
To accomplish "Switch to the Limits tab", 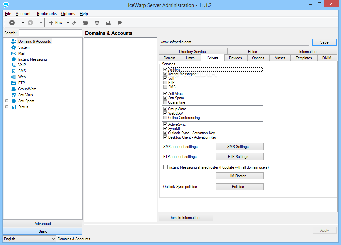I will pyautogui.click(x=190, y=58).
